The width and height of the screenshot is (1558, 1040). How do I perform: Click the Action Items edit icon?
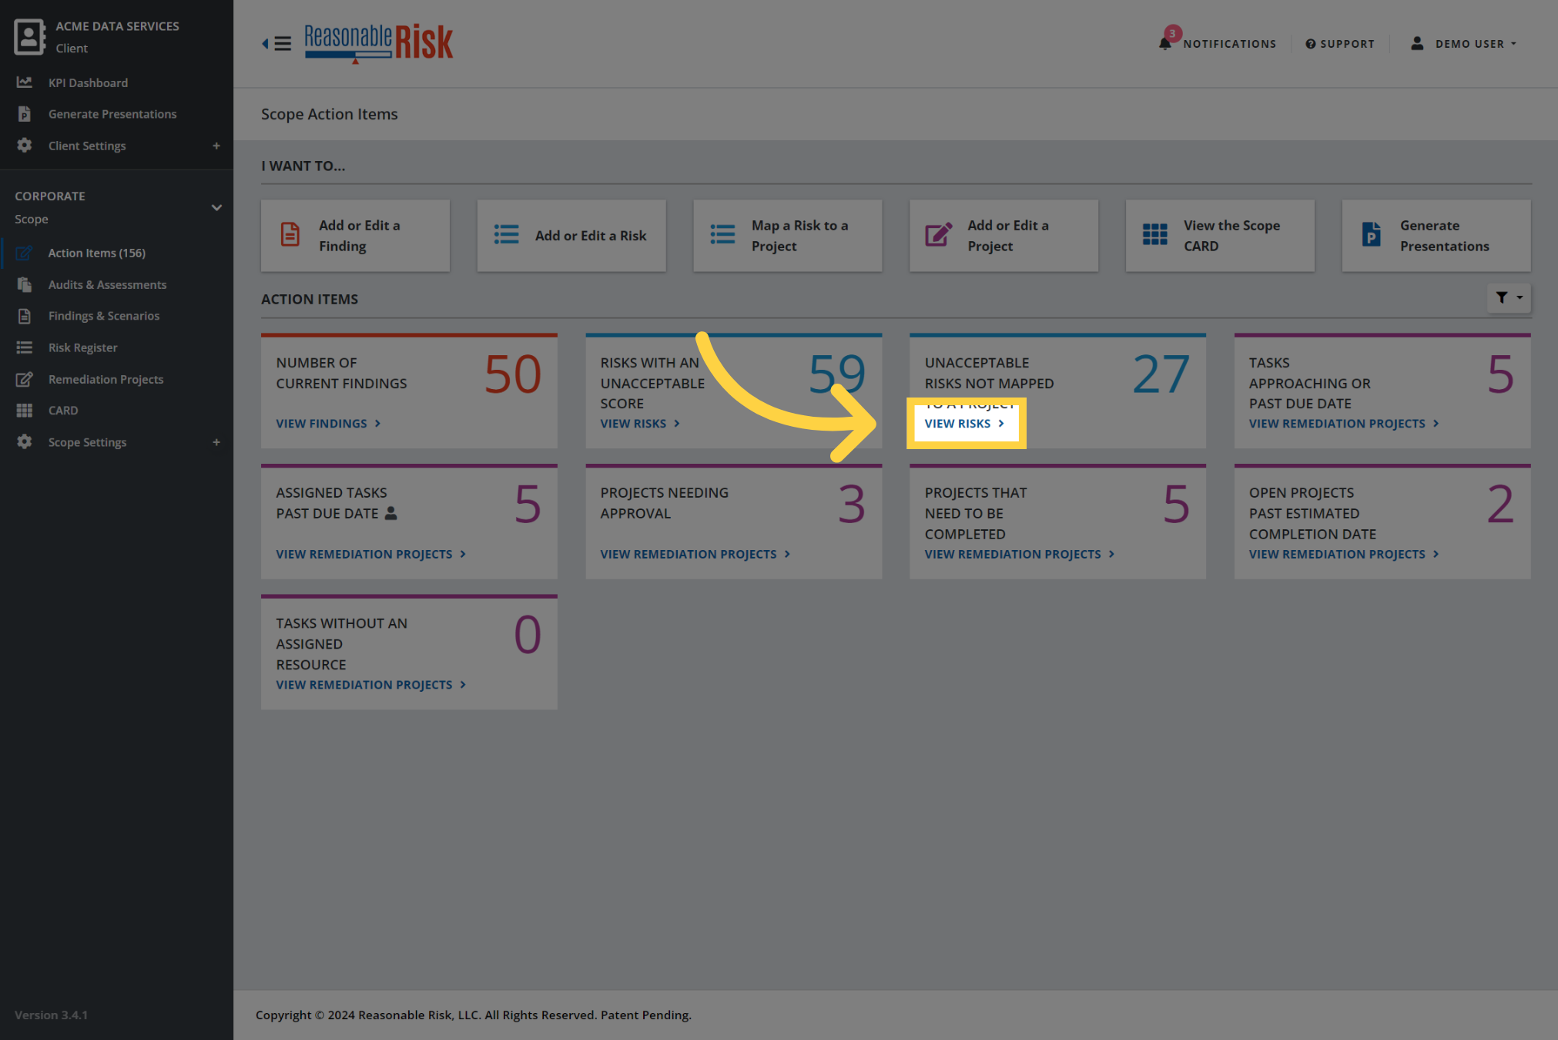coord(25,253)
